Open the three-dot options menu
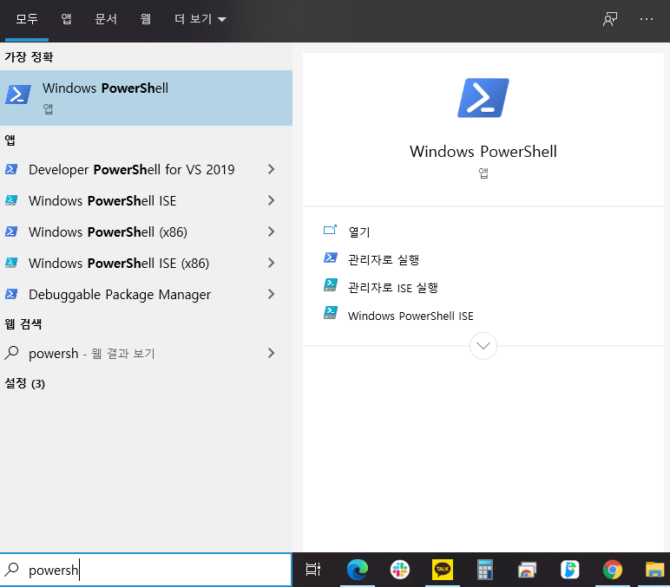The width and height of the screenshot is (670, 587). pyautogui.click(x=646, y=19)
